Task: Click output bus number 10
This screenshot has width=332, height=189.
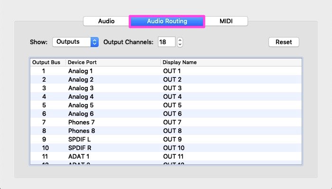Action: (x=46, y=148)
